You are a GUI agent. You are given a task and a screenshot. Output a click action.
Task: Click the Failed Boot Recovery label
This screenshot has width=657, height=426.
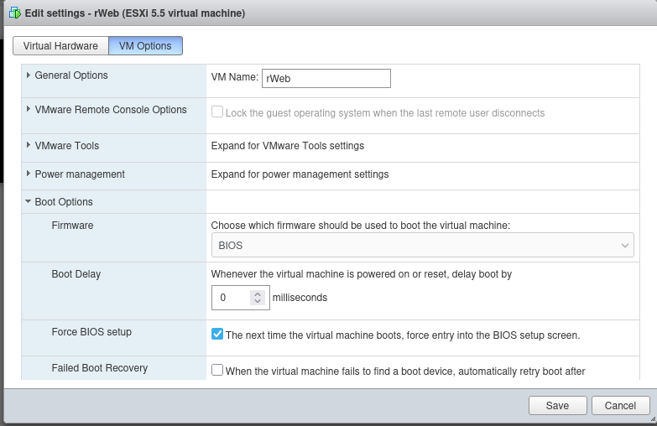(x=100, y=368)
